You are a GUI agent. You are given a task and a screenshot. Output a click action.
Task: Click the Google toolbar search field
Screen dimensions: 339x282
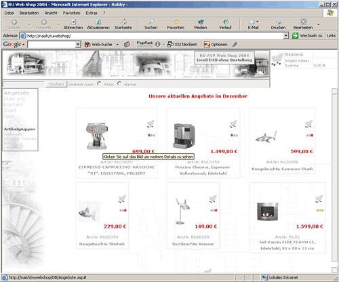click(52, 45)
